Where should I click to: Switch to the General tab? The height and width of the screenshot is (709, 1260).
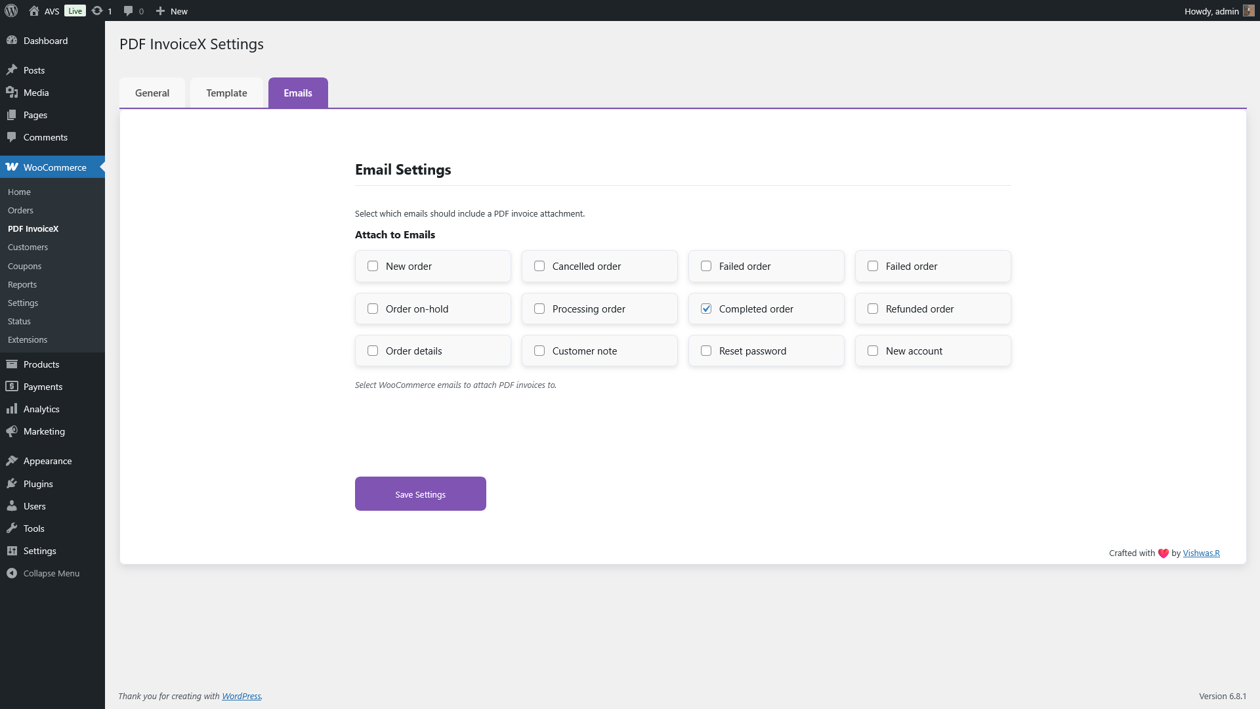pyautogui.click(x=152, y=93)
